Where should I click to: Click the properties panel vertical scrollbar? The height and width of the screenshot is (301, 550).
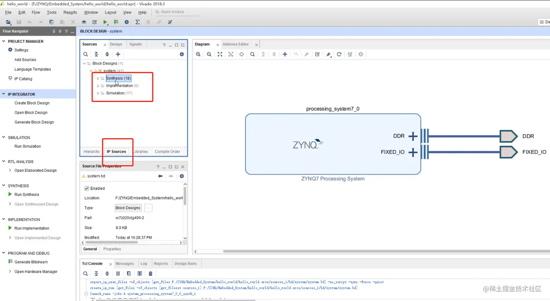coord(185,196)
